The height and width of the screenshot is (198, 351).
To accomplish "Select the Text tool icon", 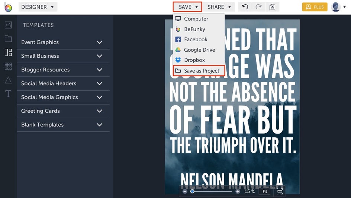I will pos(8,94).
